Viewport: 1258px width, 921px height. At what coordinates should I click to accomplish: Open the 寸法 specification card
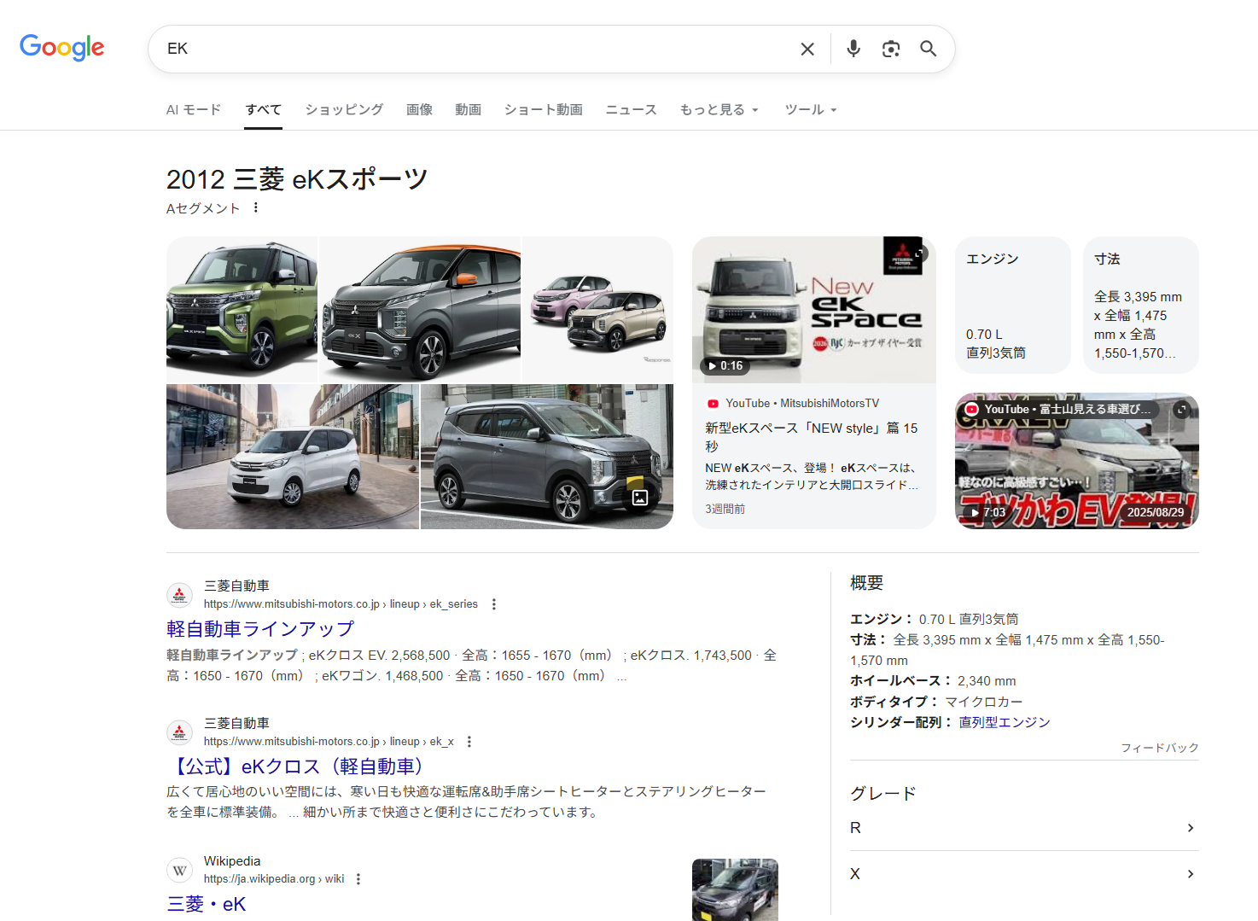click(1141, 305)
